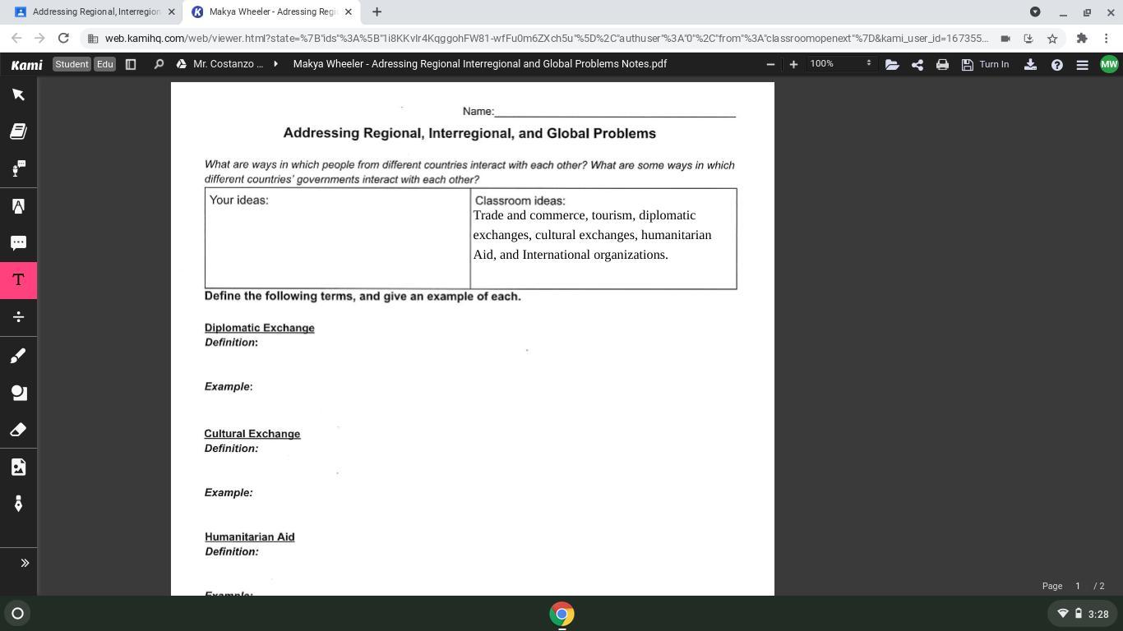Click the Print icon in Kami toolbar
The width and height of the screenshot is (1123, 631).
pyautogui.click(x=942, y=64)
